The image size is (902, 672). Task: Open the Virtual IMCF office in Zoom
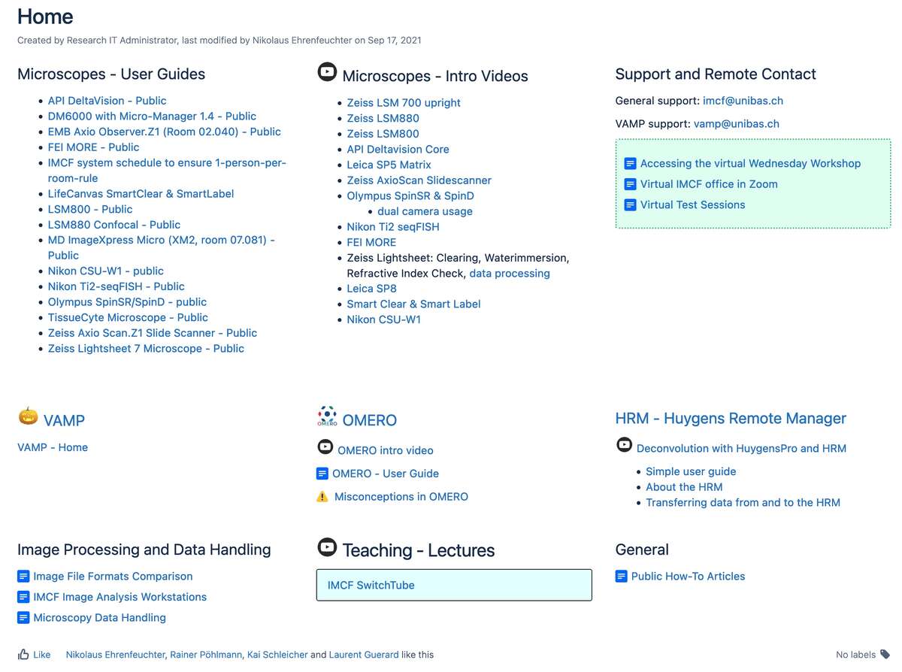pyautogui.click(x=709, y=184)
